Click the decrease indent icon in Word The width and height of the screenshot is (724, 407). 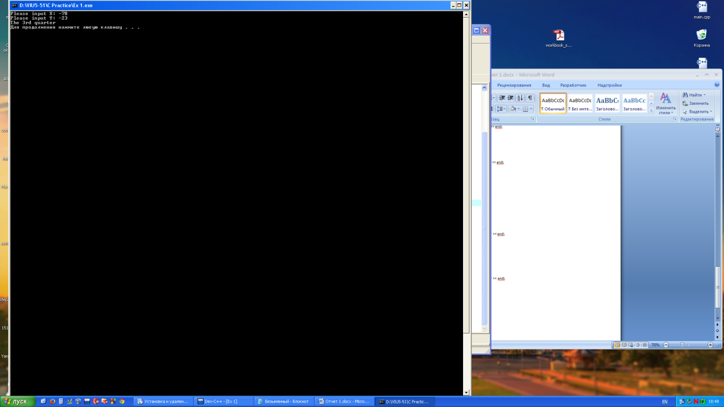(x=502, y=98)
